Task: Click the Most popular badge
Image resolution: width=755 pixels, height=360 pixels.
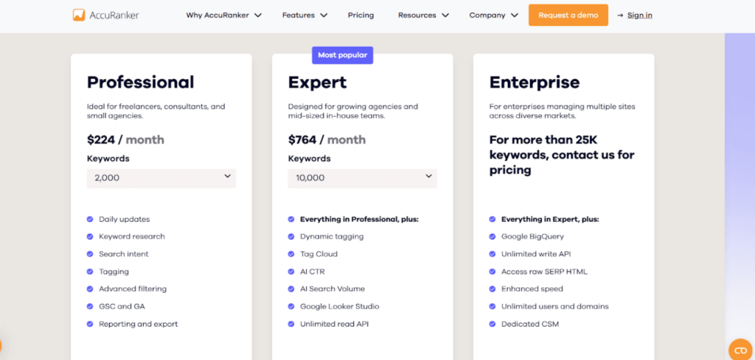Action: pos(342,55)
